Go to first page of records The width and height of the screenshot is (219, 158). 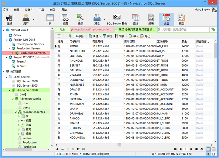point(175,149)
